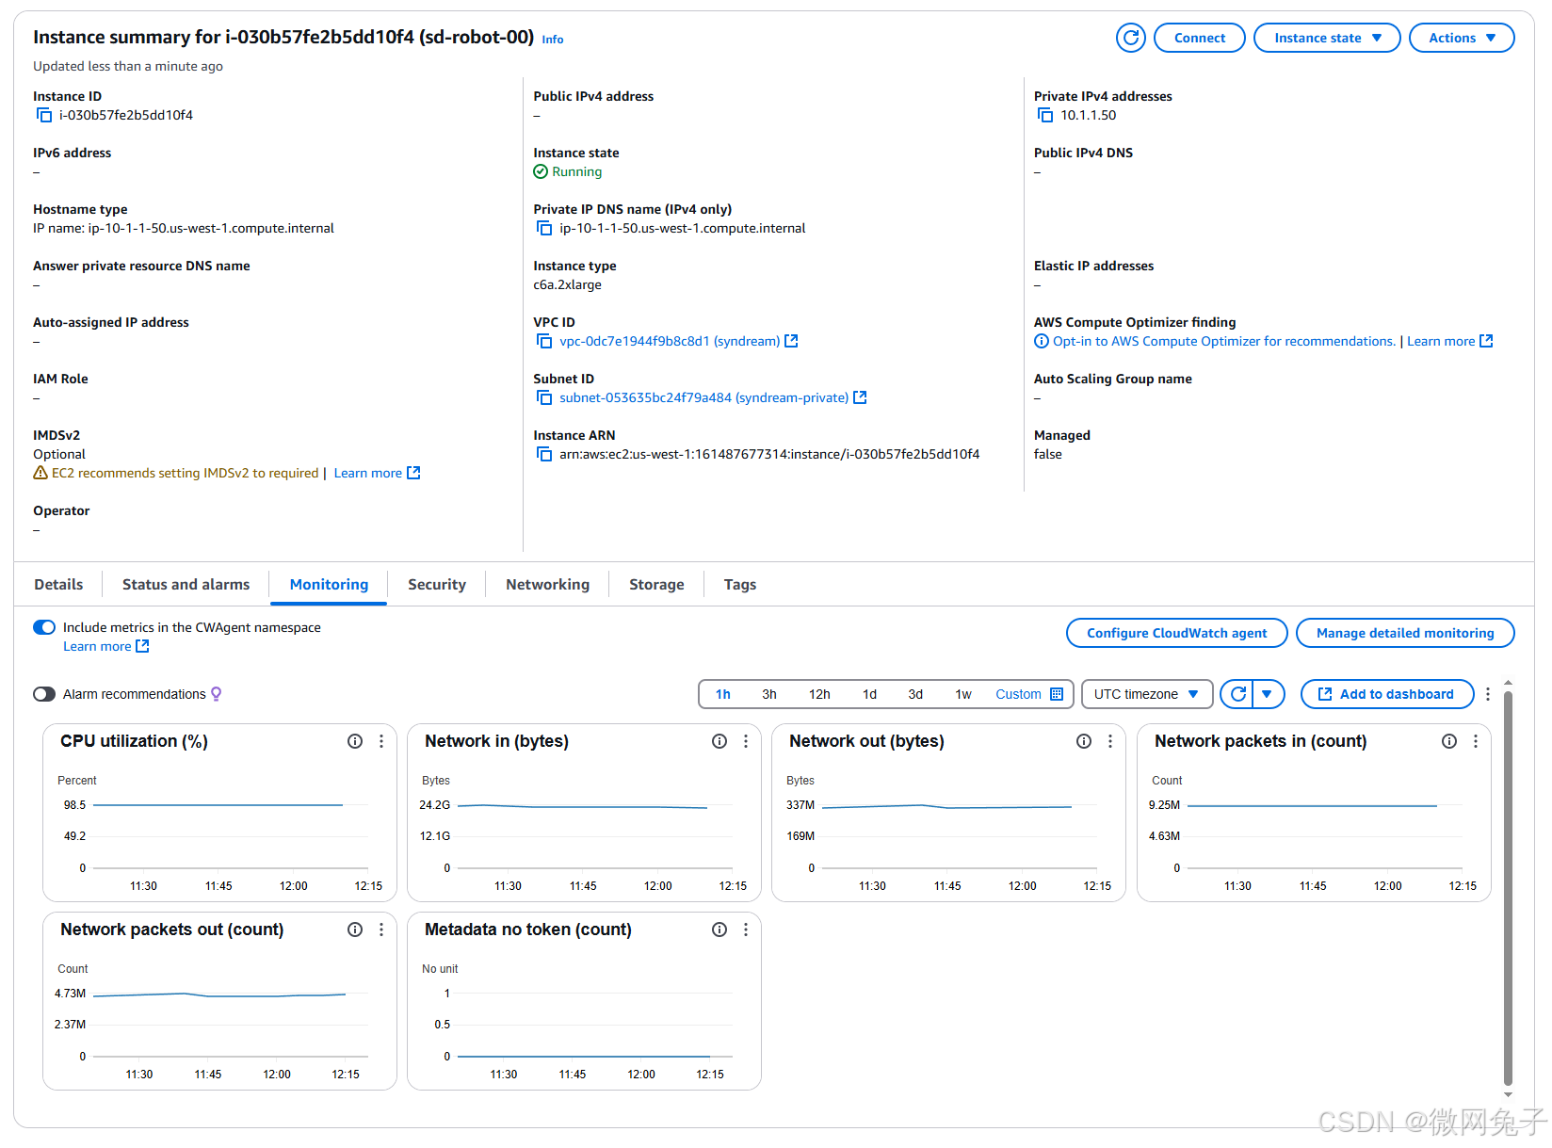The height and width of the screenshot is (1148, 1552).
Task: Enable Alarm recommendations toggle
Action: pos(44,694)
